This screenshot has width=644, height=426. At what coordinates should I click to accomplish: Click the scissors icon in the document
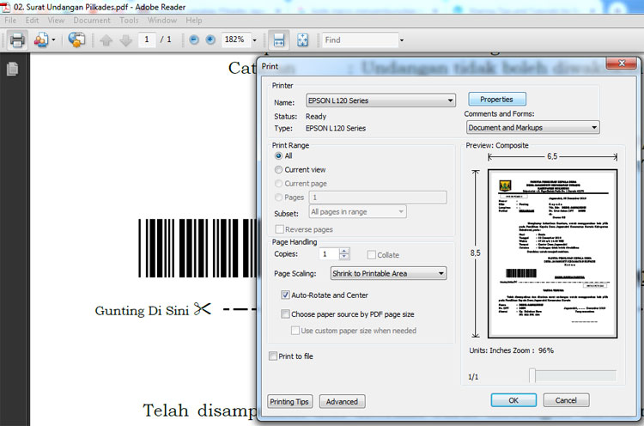(x=202, y=308)
